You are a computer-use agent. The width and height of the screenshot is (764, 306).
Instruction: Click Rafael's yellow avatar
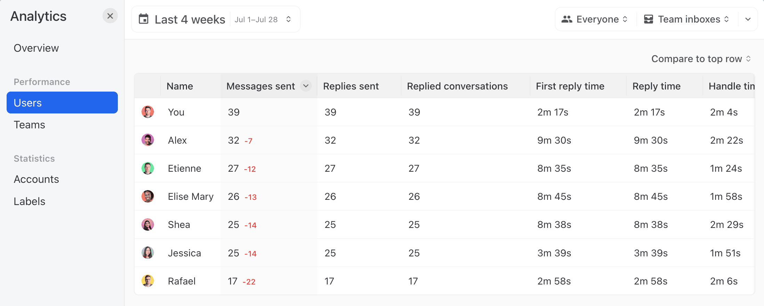tap(148, 281)
